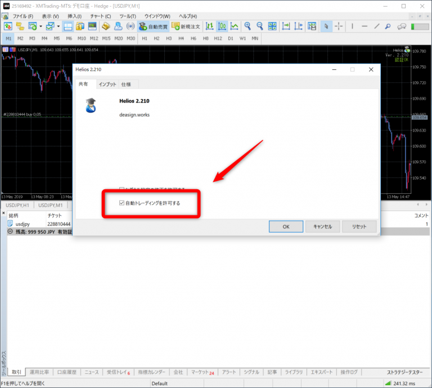The width and height of the screenshot is (432, 388).
Task: Click the zoom out magnifier icon
Action: pyautogui.click(x=260, y=26)
